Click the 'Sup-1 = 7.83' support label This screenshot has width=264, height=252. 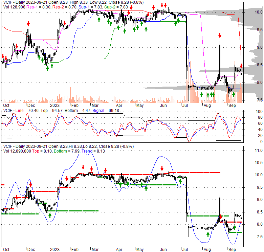point(91,7)
